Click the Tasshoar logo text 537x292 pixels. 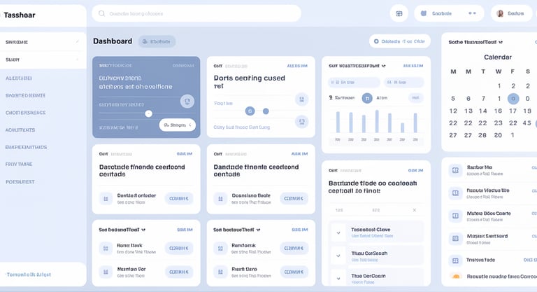[x=20, y=15]
